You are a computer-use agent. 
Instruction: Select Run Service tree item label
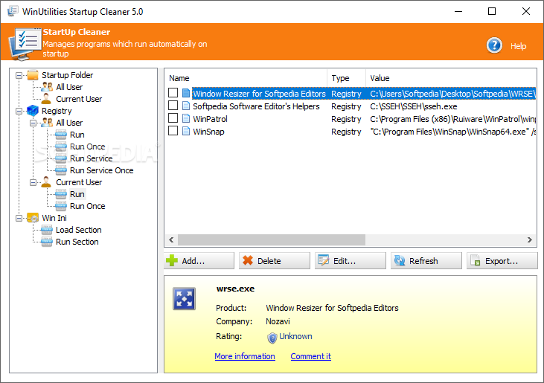92,158
